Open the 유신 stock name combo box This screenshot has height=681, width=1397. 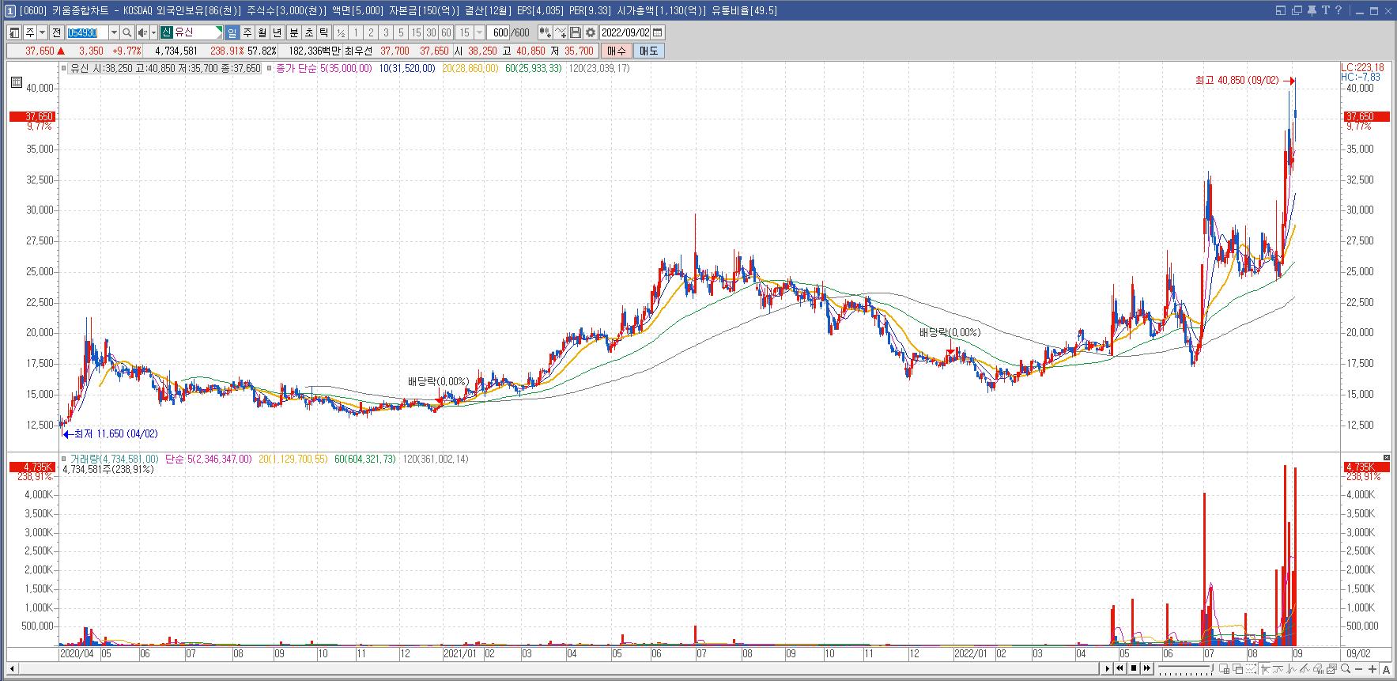tap(192, 32)
